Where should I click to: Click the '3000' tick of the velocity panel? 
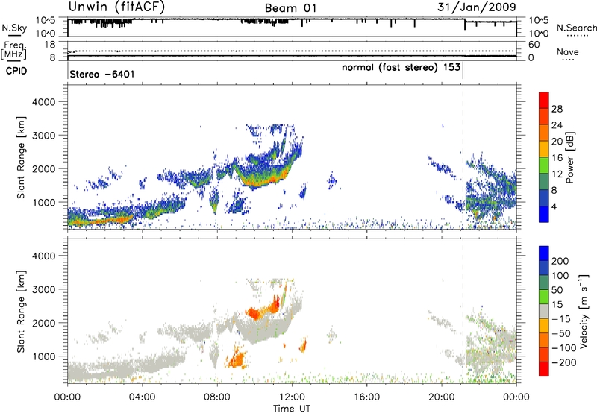(x=43, y=289)
